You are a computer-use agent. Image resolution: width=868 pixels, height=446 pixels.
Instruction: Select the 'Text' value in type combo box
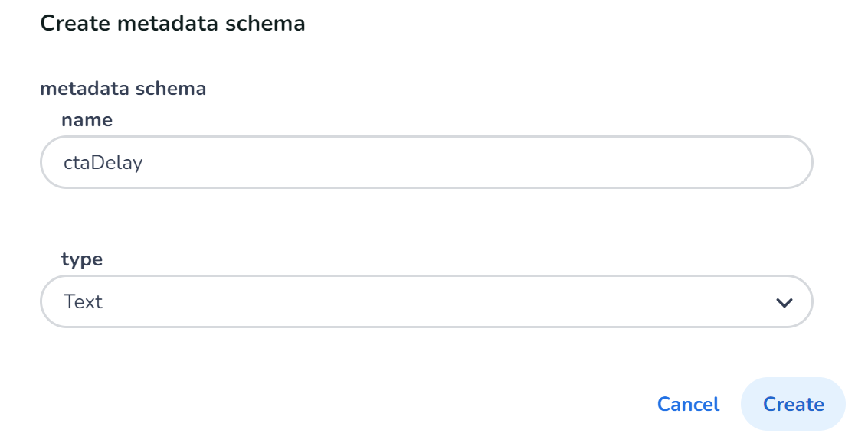(x=84, y=301)
